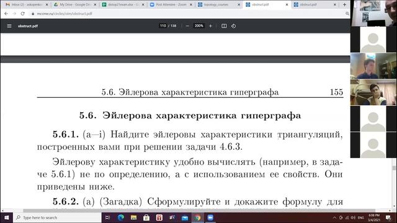Show hidden system tray icons
The height and width of the screenshot is (223, 397).
[334, 217]
